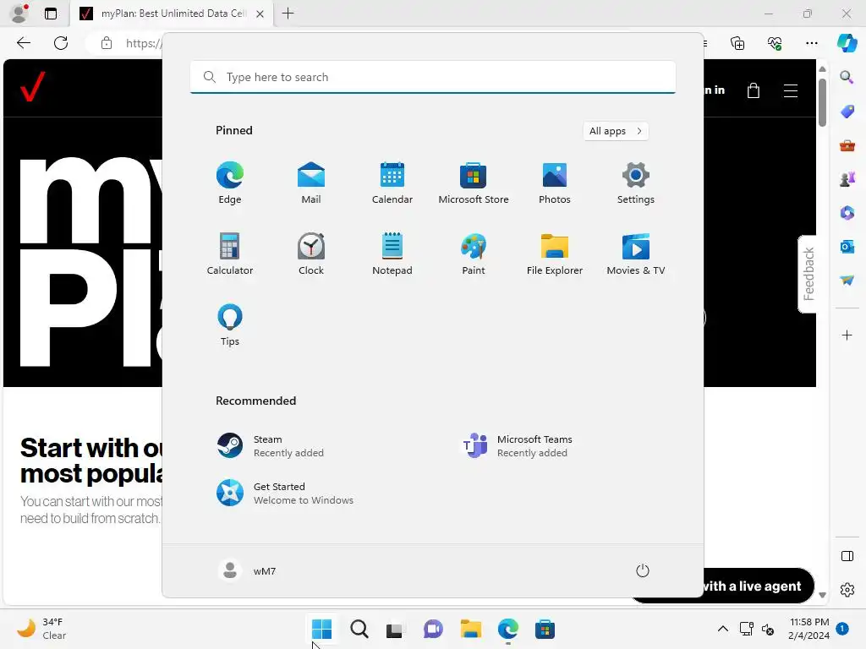This screenshot has height=649, width=866.
Task: Open Shopping tag in Edge sidebar
Action: click(847, 112)
